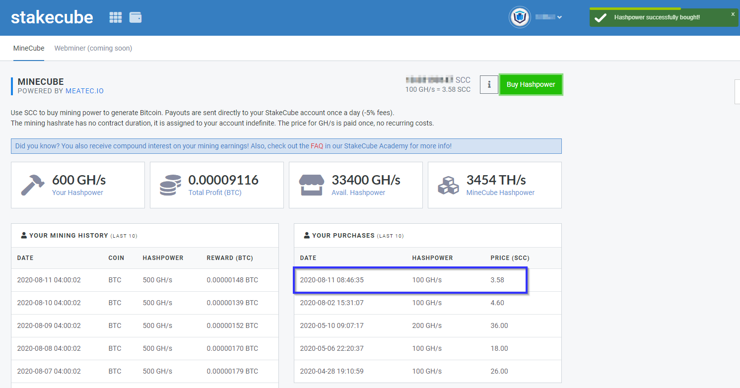Click the "33400 GH/s" value

(x=366, y=180)
